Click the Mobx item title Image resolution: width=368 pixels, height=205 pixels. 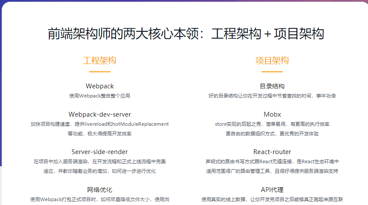(272, 114)
